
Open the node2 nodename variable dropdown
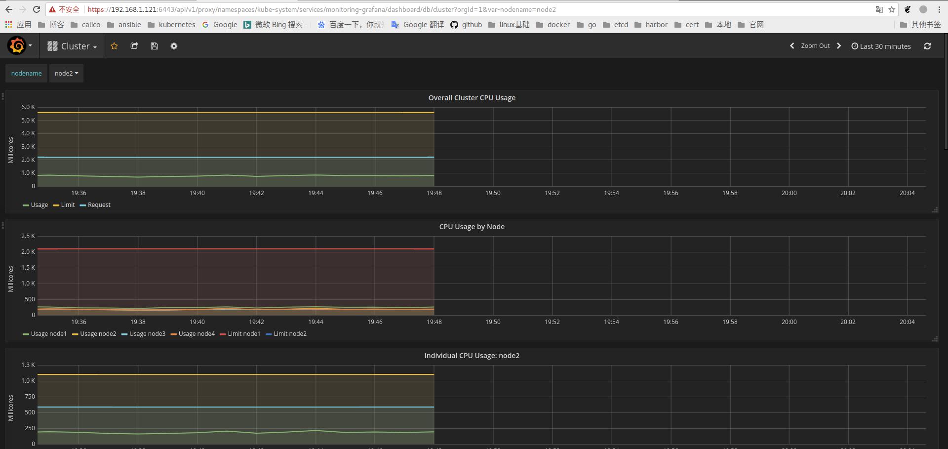(x=66, y=73)
